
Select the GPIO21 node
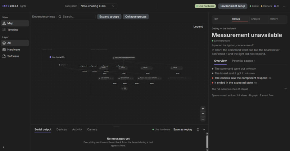tap(122, 68)
